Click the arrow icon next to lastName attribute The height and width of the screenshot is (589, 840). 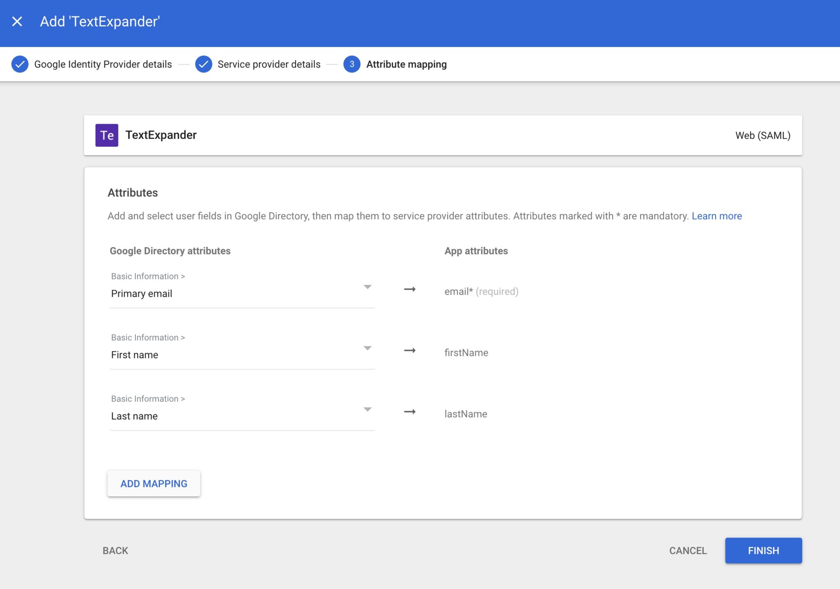410,412
